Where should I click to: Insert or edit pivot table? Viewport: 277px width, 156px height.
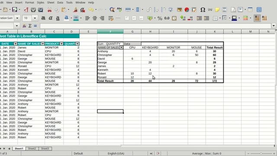coord(194,10)
